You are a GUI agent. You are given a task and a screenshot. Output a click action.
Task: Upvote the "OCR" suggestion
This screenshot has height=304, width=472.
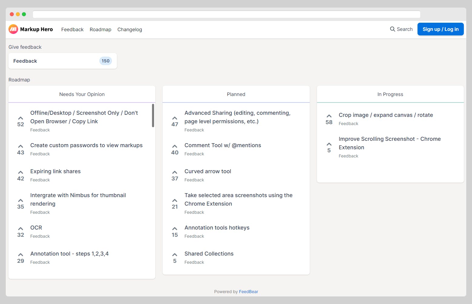click(20, 229)
